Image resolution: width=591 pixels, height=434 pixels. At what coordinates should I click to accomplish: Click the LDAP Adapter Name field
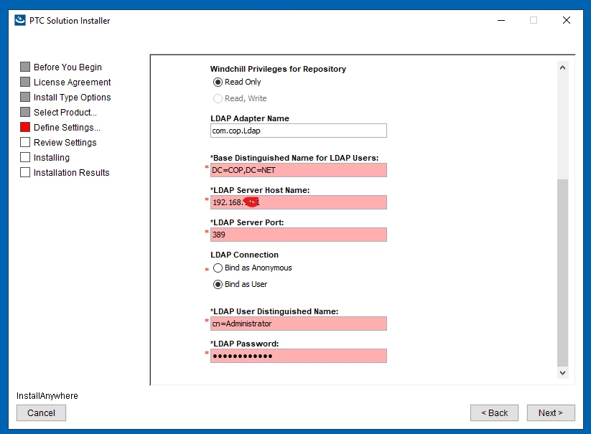299,131
